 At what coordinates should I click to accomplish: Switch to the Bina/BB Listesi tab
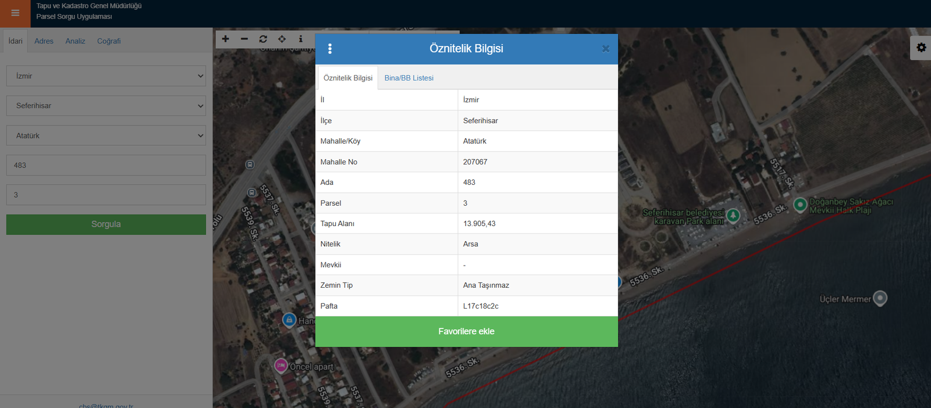[408, 78]
